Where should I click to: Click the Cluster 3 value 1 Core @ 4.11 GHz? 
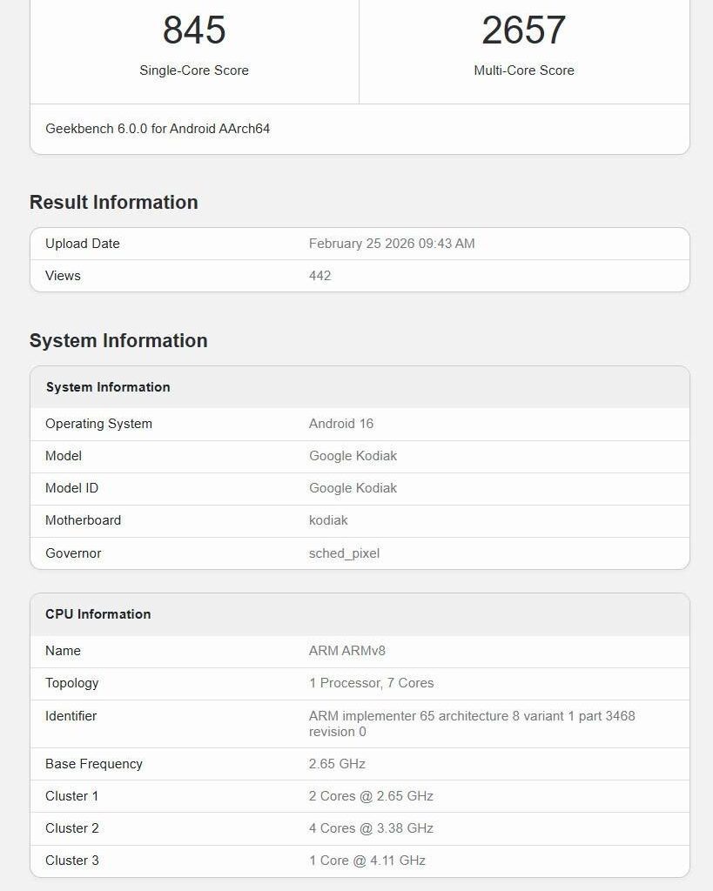click(x=367, y=861)
